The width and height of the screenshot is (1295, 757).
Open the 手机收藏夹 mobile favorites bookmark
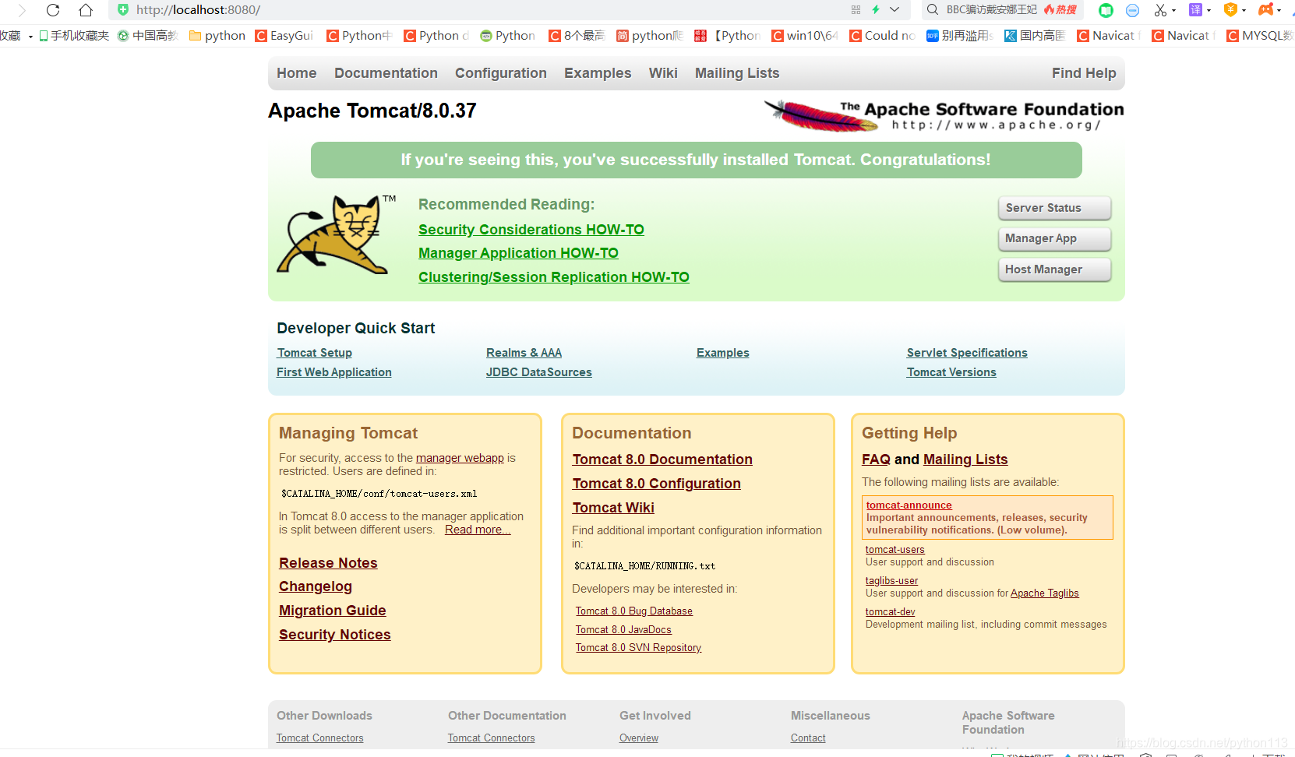pos(74,36)
